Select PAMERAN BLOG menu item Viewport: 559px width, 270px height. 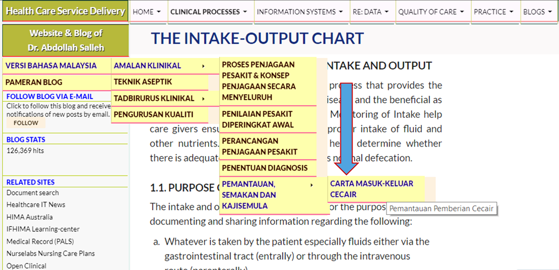[34, 82]
